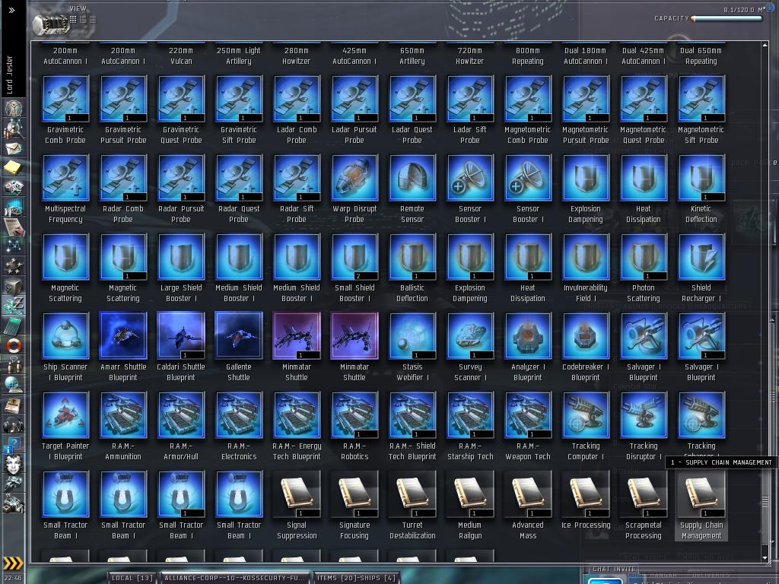Open the jukebox headphones icon
The image size is (779, 584).
pyautogui.click(x=14, y=424)
